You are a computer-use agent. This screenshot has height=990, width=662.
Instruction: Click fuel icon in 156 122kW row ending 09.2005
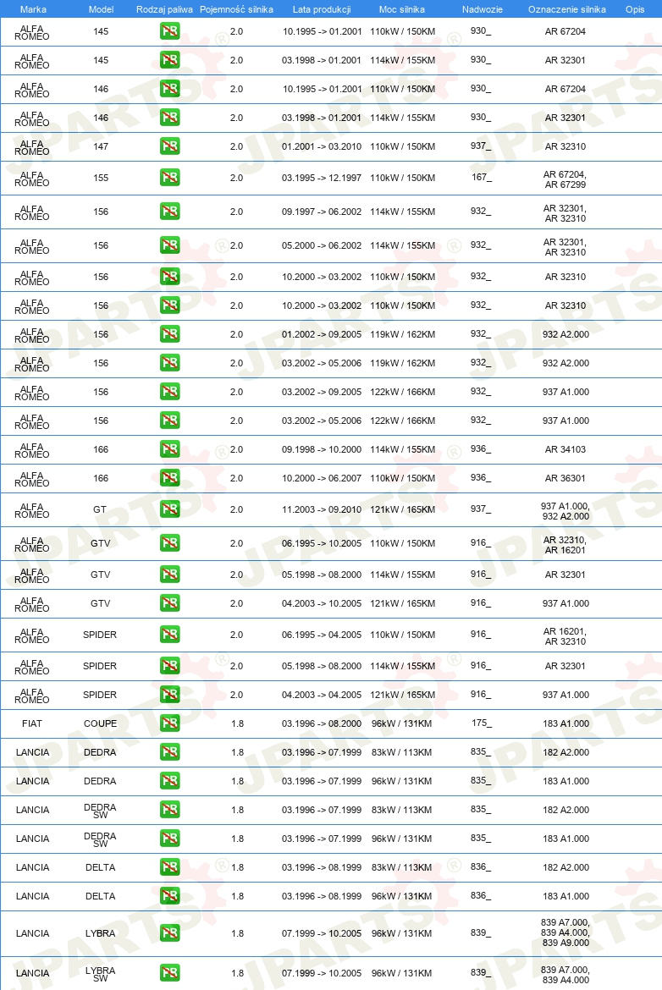[170, 392]
